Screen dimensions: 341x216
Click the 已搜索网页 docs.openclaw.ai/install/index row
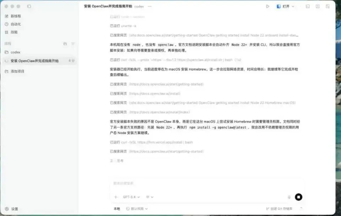[x=150, y=112]
